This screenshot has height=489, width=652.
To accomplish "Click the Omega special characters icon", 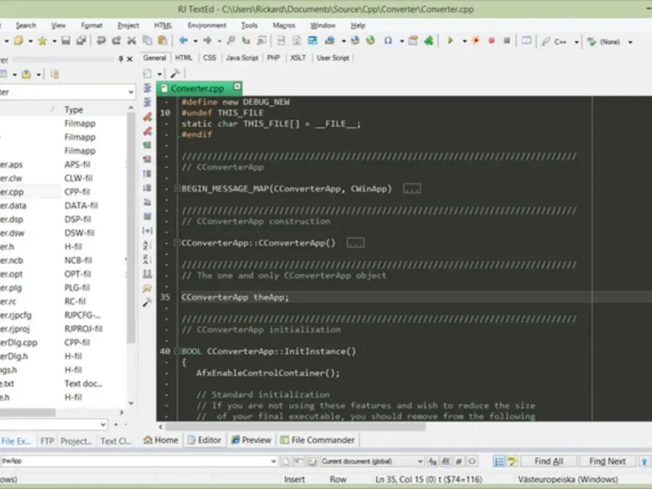I will point(388,41).
